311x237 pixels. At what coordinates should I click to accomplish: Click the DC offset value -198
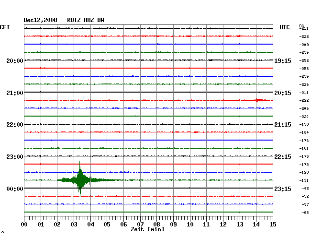[x=304, y=124]
